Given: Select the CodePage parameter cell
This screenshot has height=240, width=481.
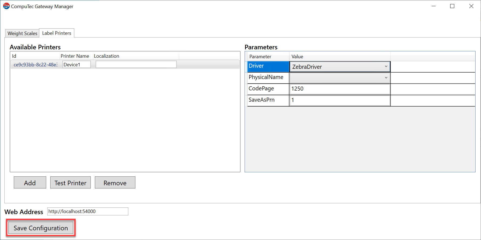Looking at the screenshot, I should pyautogui.click(x=268, y=89).
